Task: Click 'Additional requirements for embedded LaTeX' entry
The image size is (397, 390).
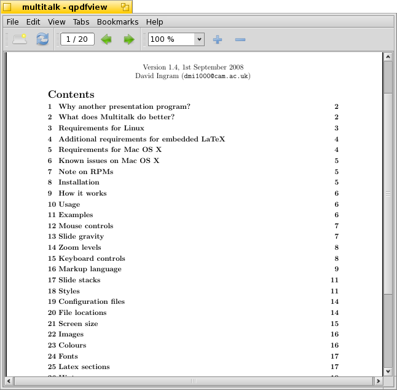Action: point(142,139)
